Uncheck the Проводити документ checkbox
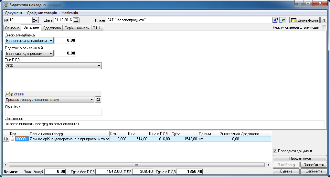This screenshot has height=177, width=330. [275, 151]
